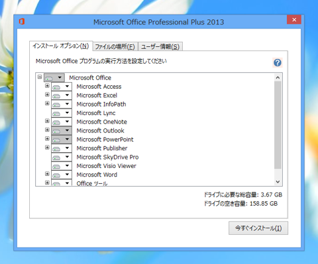Expand the Microsoft Word tree node
The width and height of the screenshot is (318, 264).
pos(47,174)
